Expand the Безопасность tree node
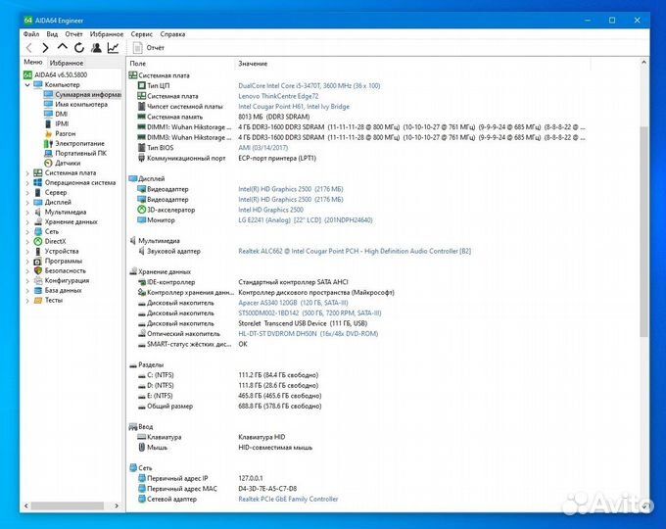The image size is (666, 529). pos(27,270)
